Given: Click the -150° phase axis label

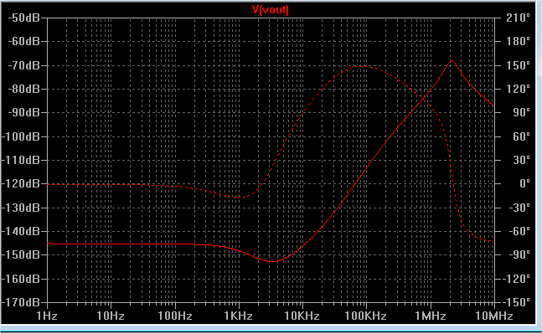Looking at the screenshot, I should tap(516, 302).
